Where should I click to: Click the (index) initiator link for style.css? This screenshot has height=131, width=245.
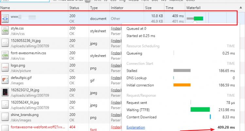tap(115, 28)
